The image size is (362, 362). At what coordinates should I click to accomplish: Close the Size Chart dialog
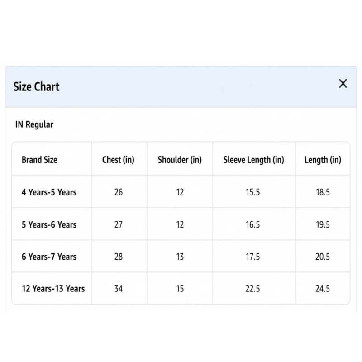pyautogui.click(x=343, y=84)
